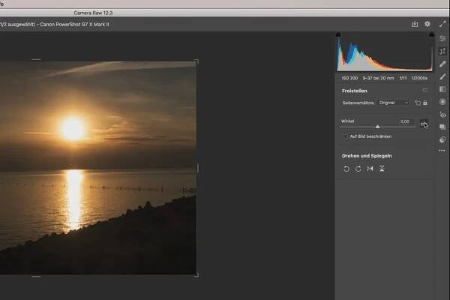Reset the crop in Freistellen header
This screenshot has height=300, width=450.
pyautogui.click(x=425, y=90)
